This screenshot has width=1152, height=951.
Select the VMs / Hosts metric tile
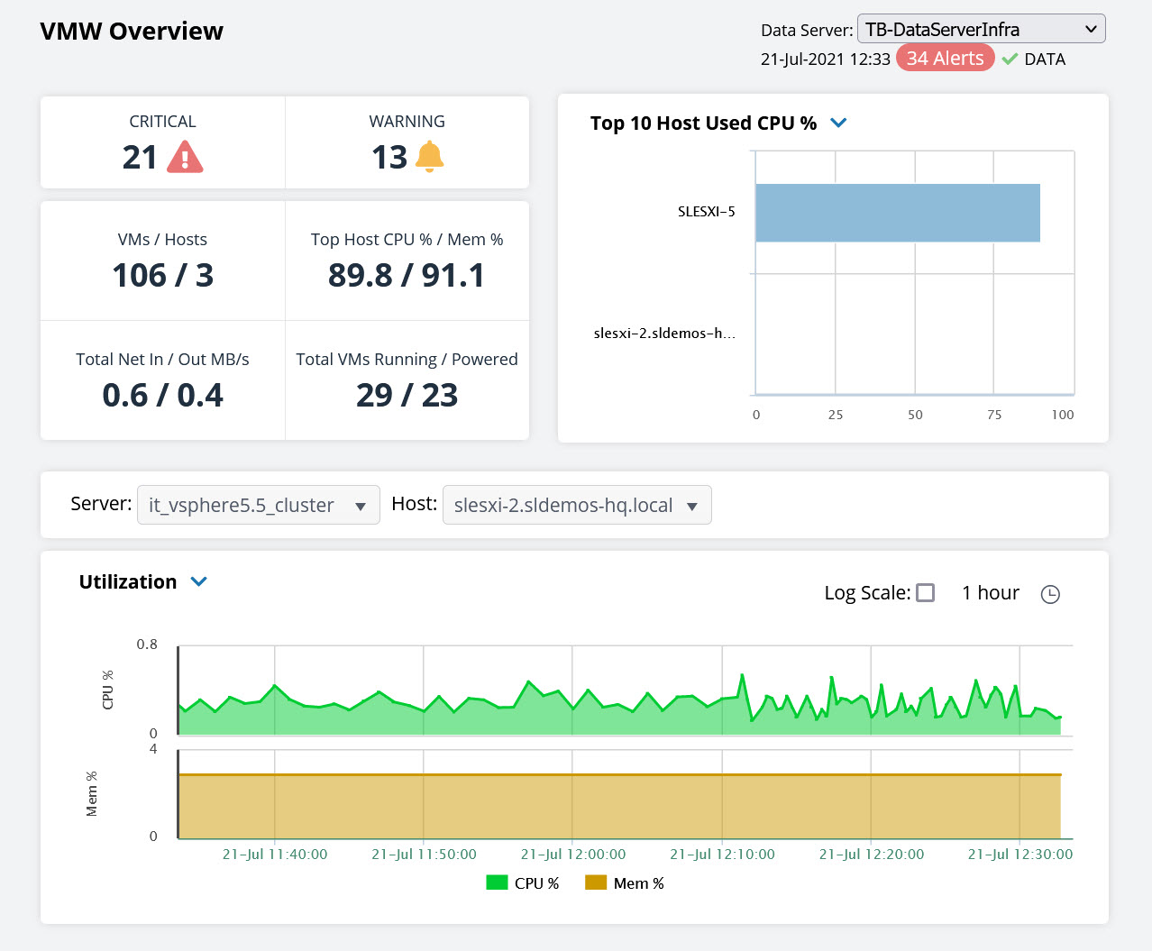pos(162,261)
